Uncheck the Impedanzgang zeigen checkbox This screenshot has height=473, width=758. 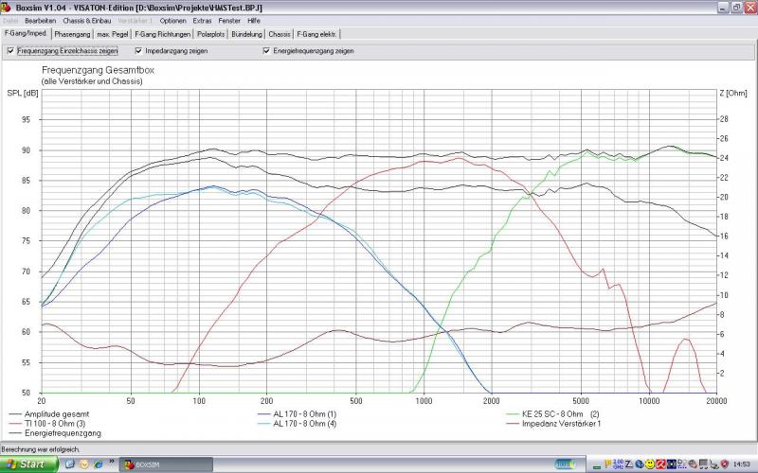pyautogui.click(x=138, y=51)
